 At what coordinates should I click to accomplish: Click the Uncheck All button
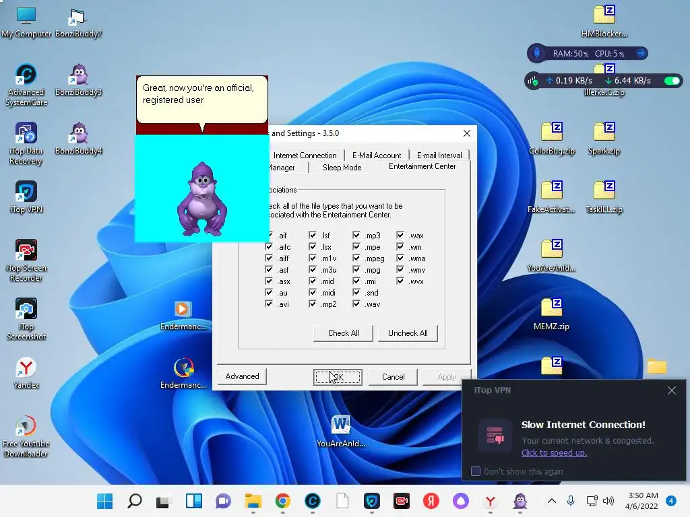pos(408,333)
